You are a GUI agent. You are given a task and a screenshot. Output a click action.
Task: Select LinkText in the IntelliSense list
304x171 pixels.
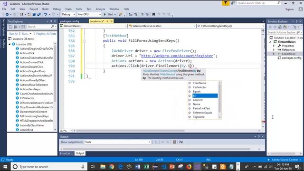[198, 100]
